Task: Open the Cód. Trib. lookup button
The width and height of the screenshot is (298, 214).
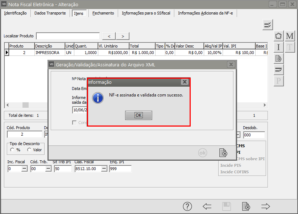Action: click(48, 169)
